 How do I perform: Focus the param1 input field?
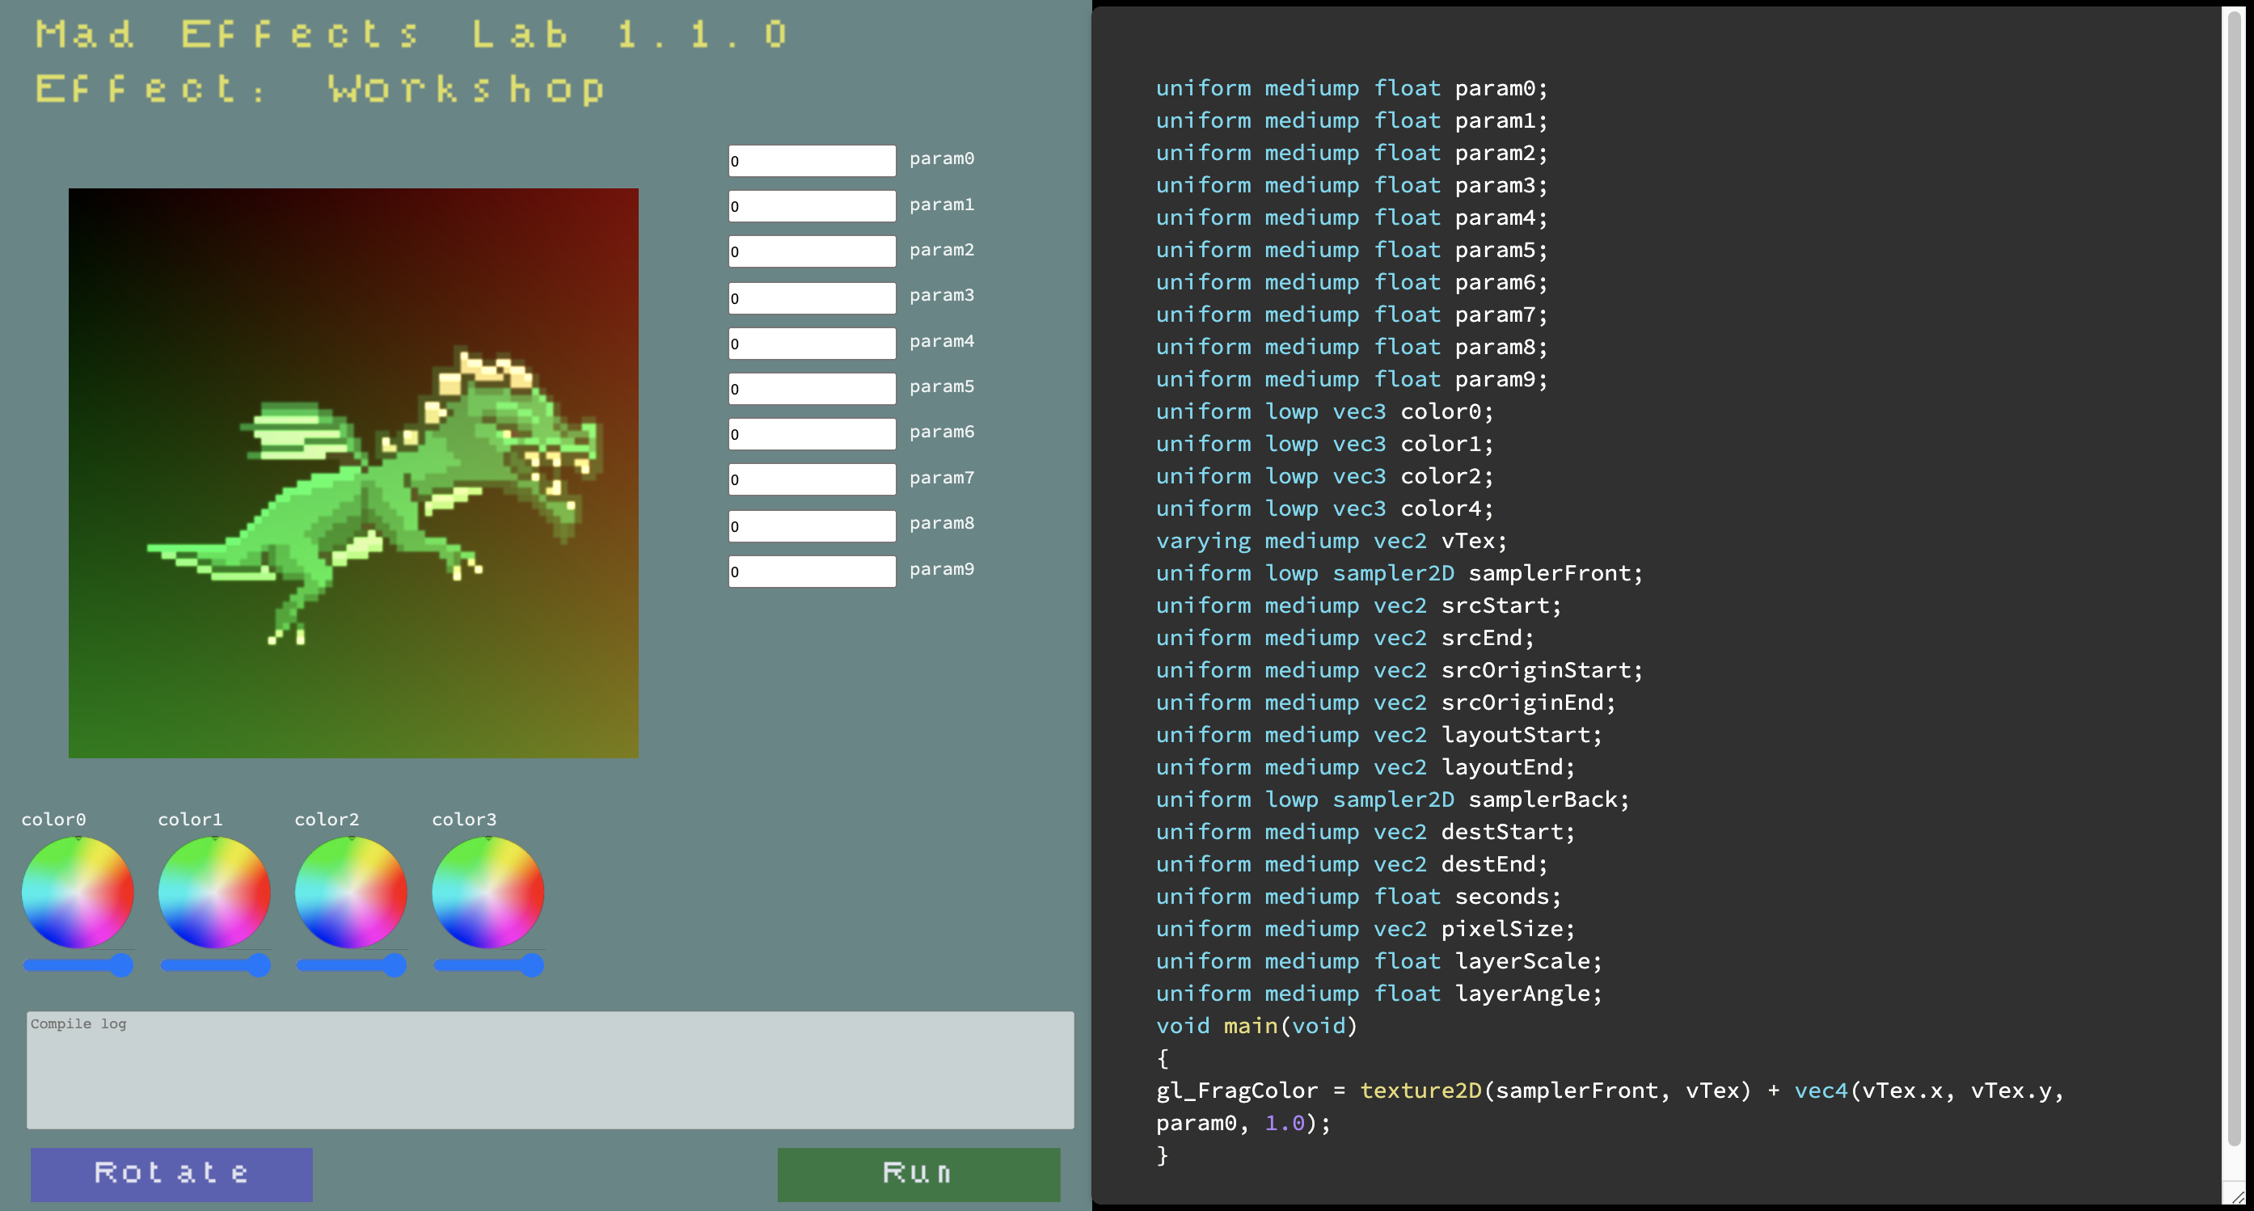coord(812,206)
